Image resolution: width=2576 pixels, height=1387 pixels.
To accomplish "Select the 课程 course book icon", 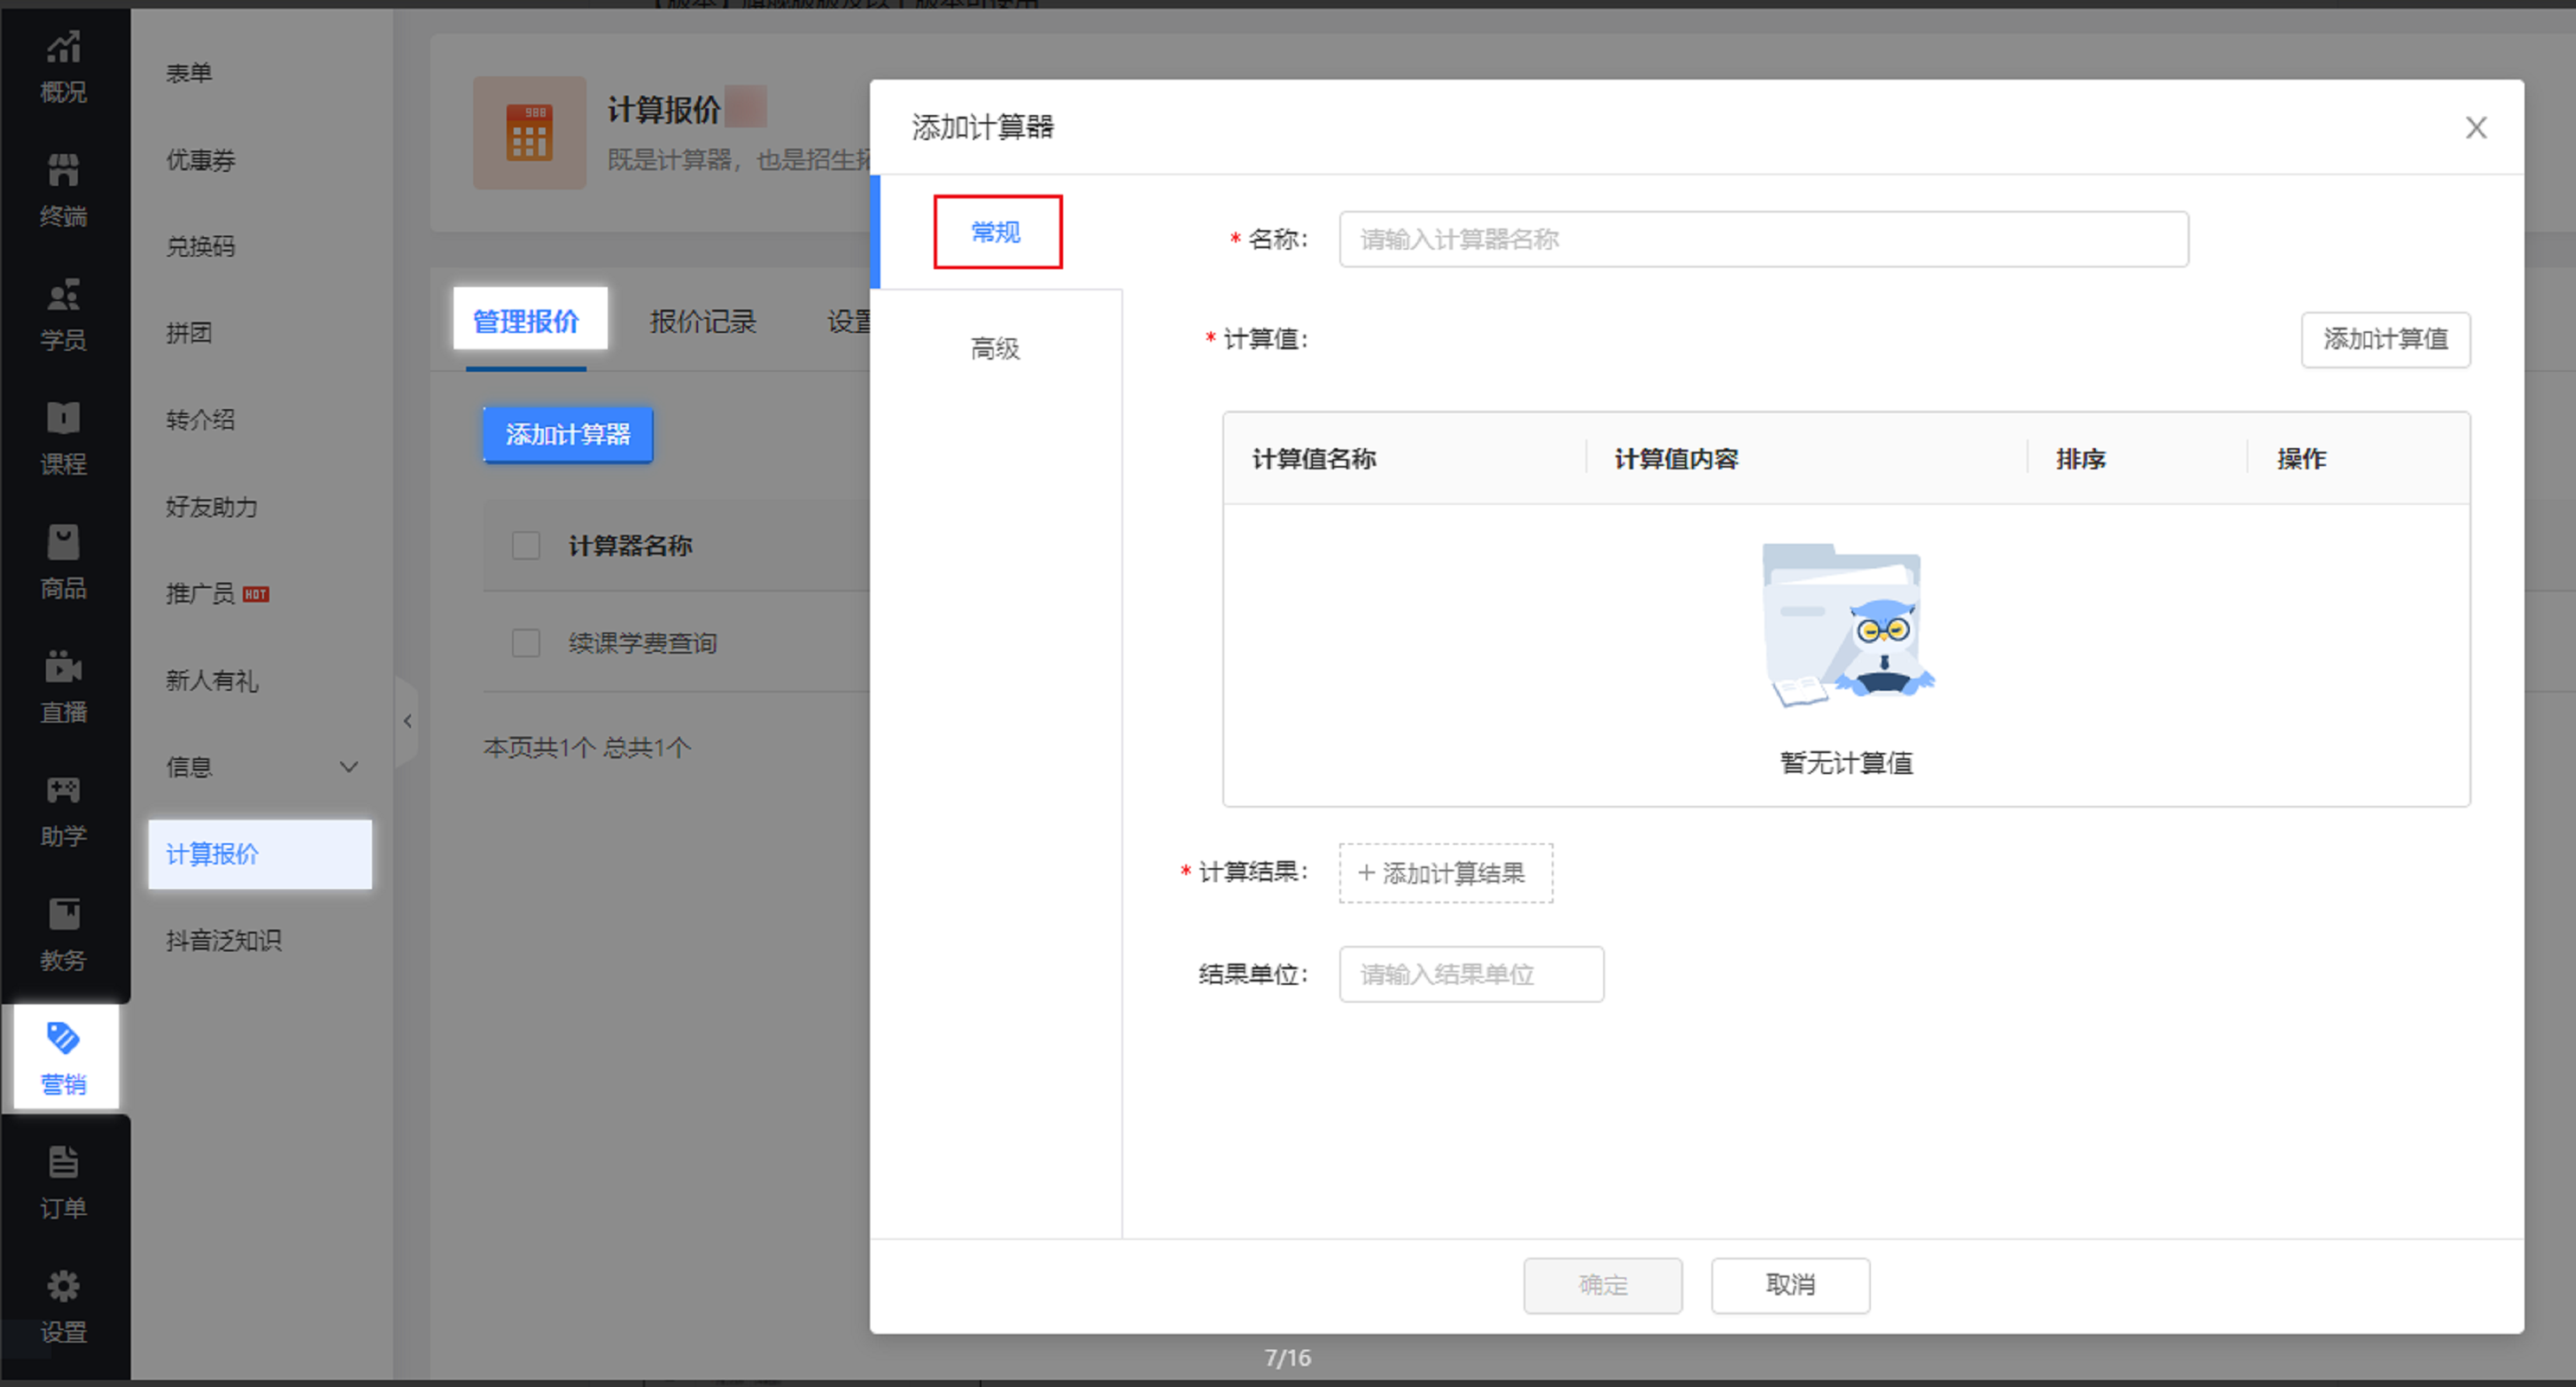I will [x=63, y=419].
